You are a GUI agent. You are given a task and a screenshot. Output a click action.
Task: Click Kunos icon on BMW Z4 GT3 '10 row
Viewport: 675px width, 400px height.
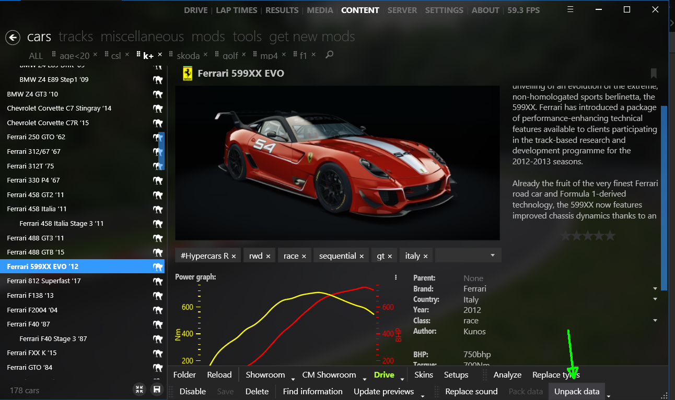[x=158, y=94]
